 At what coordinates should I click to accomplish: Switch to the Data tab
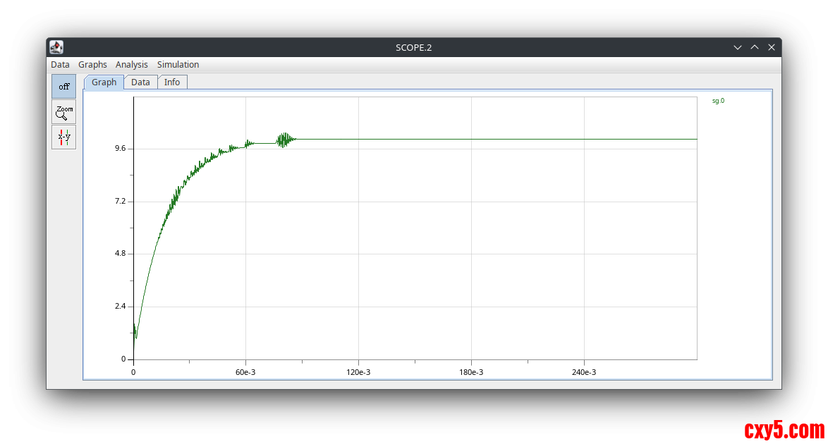(x=140, y=82)
